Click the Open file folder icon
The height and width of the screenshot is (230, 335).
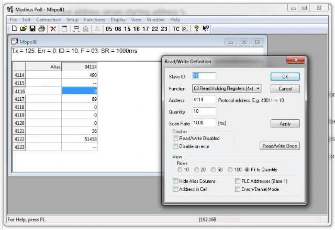[24, 29]
